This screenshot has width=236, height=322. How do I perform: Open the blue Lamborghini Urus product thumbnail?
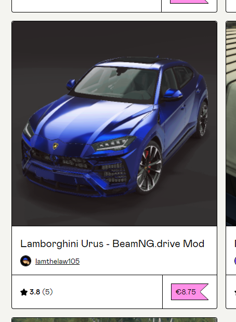pyautogui.click(x=114, y=123)
